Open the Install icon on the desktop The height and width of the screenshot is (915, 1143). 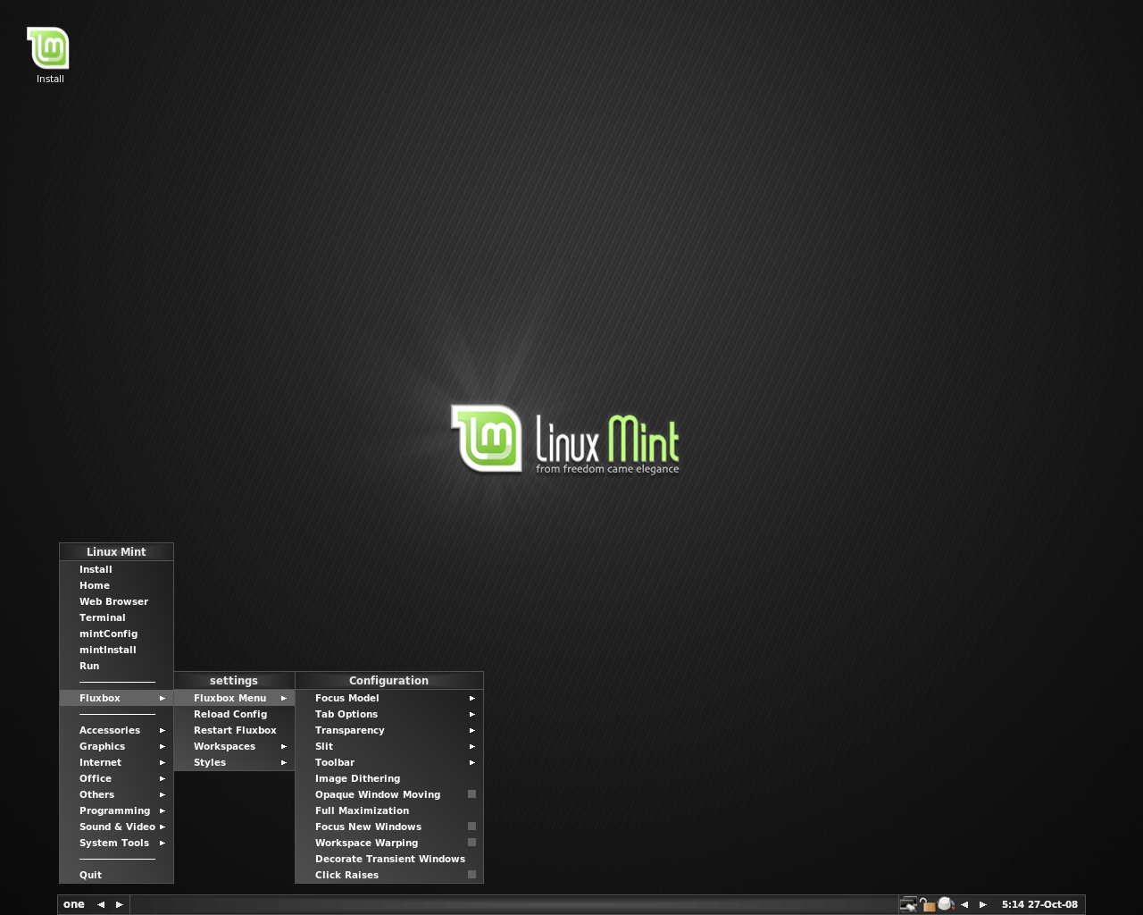pyautogui.click(x=49, y=55)
